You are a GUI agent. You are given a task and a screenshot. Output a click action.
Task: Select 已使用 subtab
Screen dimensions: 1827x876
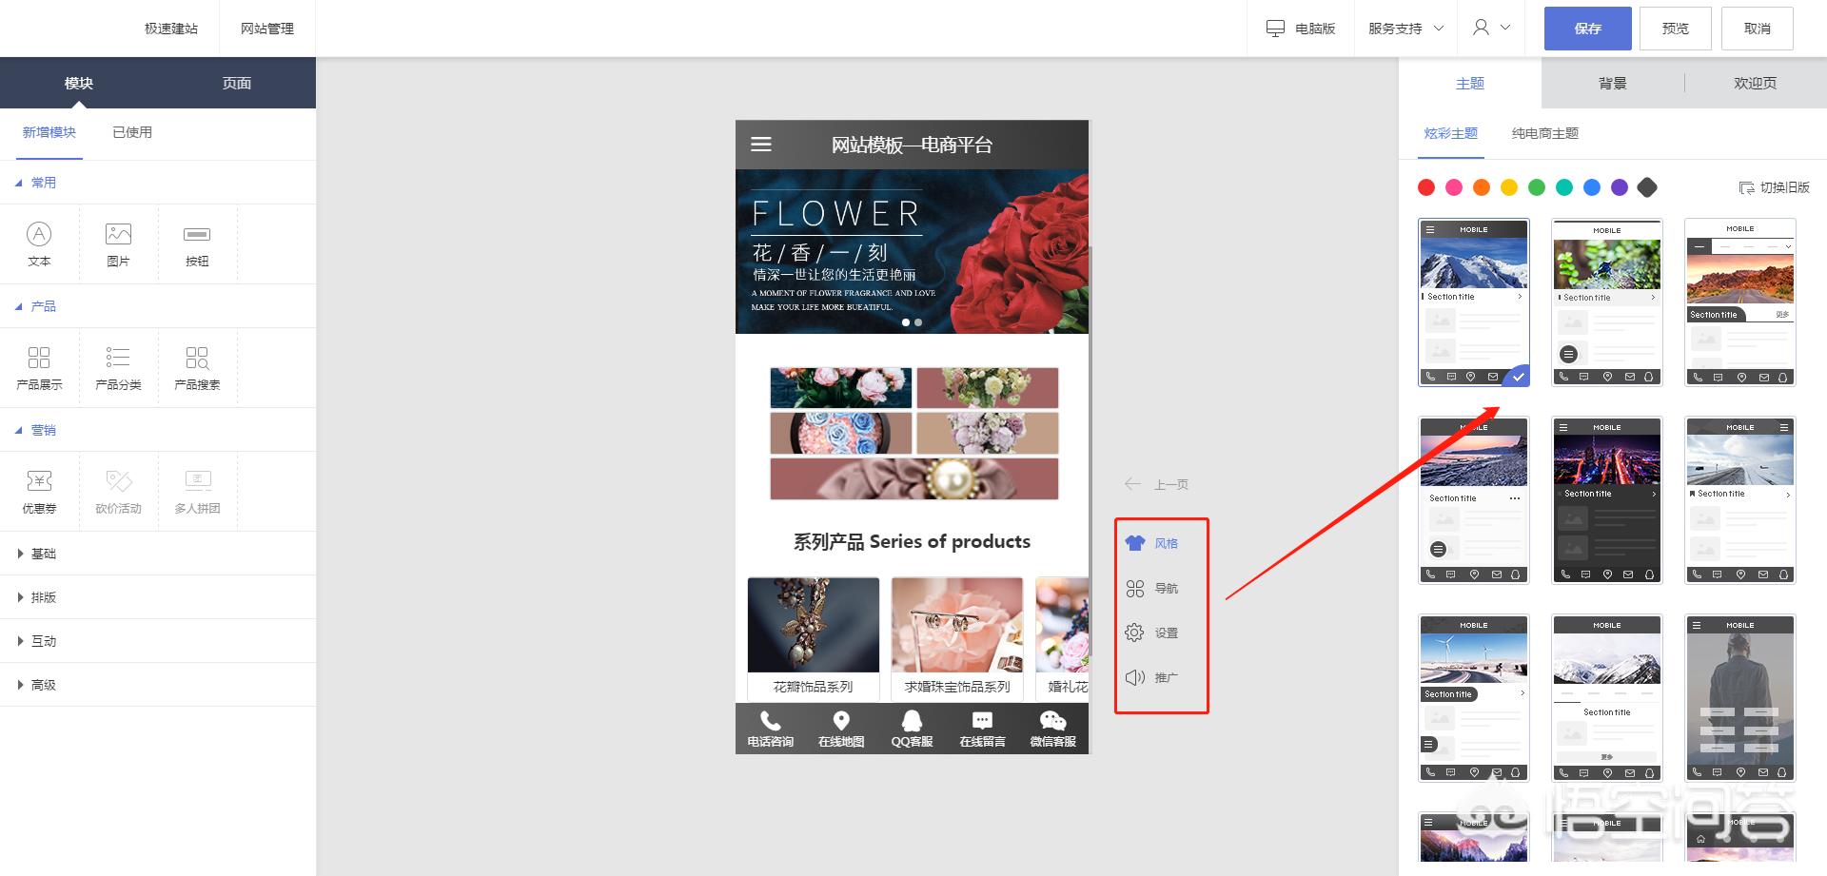point(132,132)
